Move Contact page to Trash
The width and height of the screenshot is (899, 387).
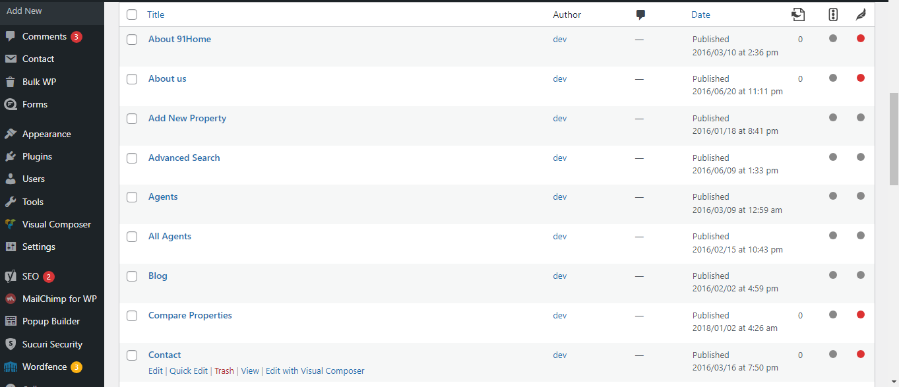[224, 371]
